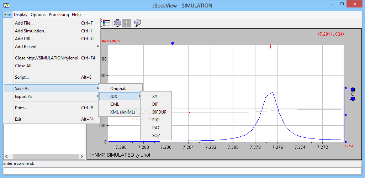Choose Add Simulation... menu entry
Screen dimensions: 365x178
(52, 31)
